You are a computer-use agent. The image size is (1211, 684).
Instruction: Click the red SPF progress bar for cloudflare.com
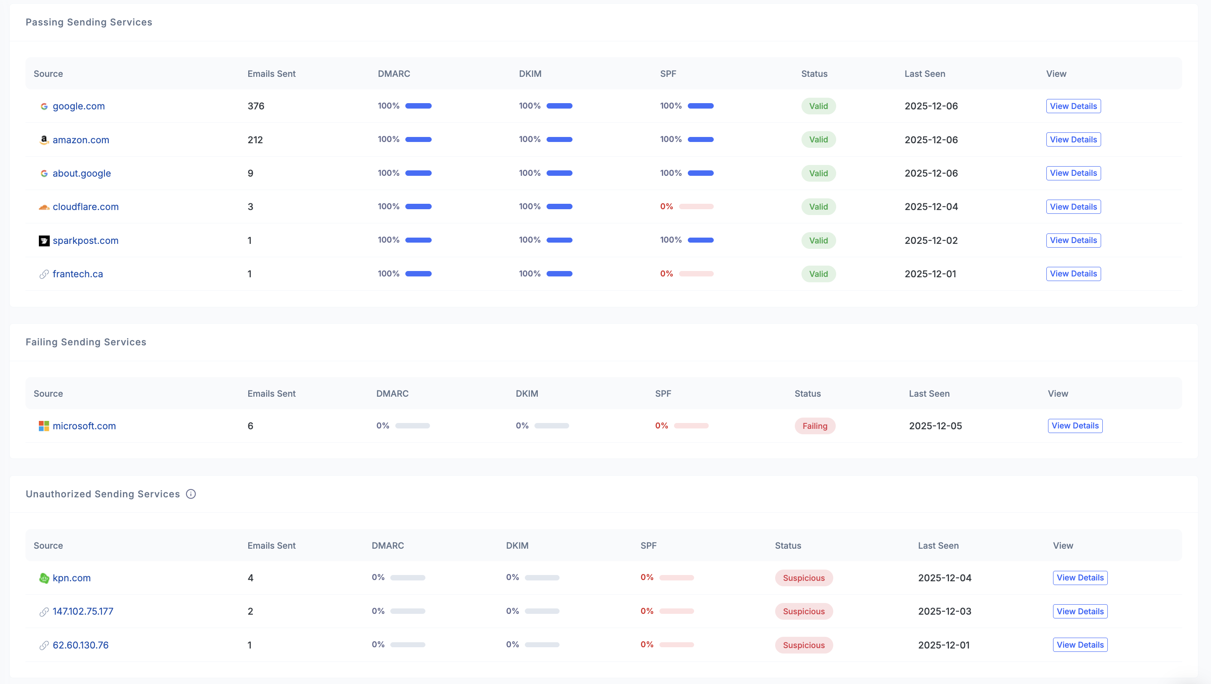tap(696, 207)
